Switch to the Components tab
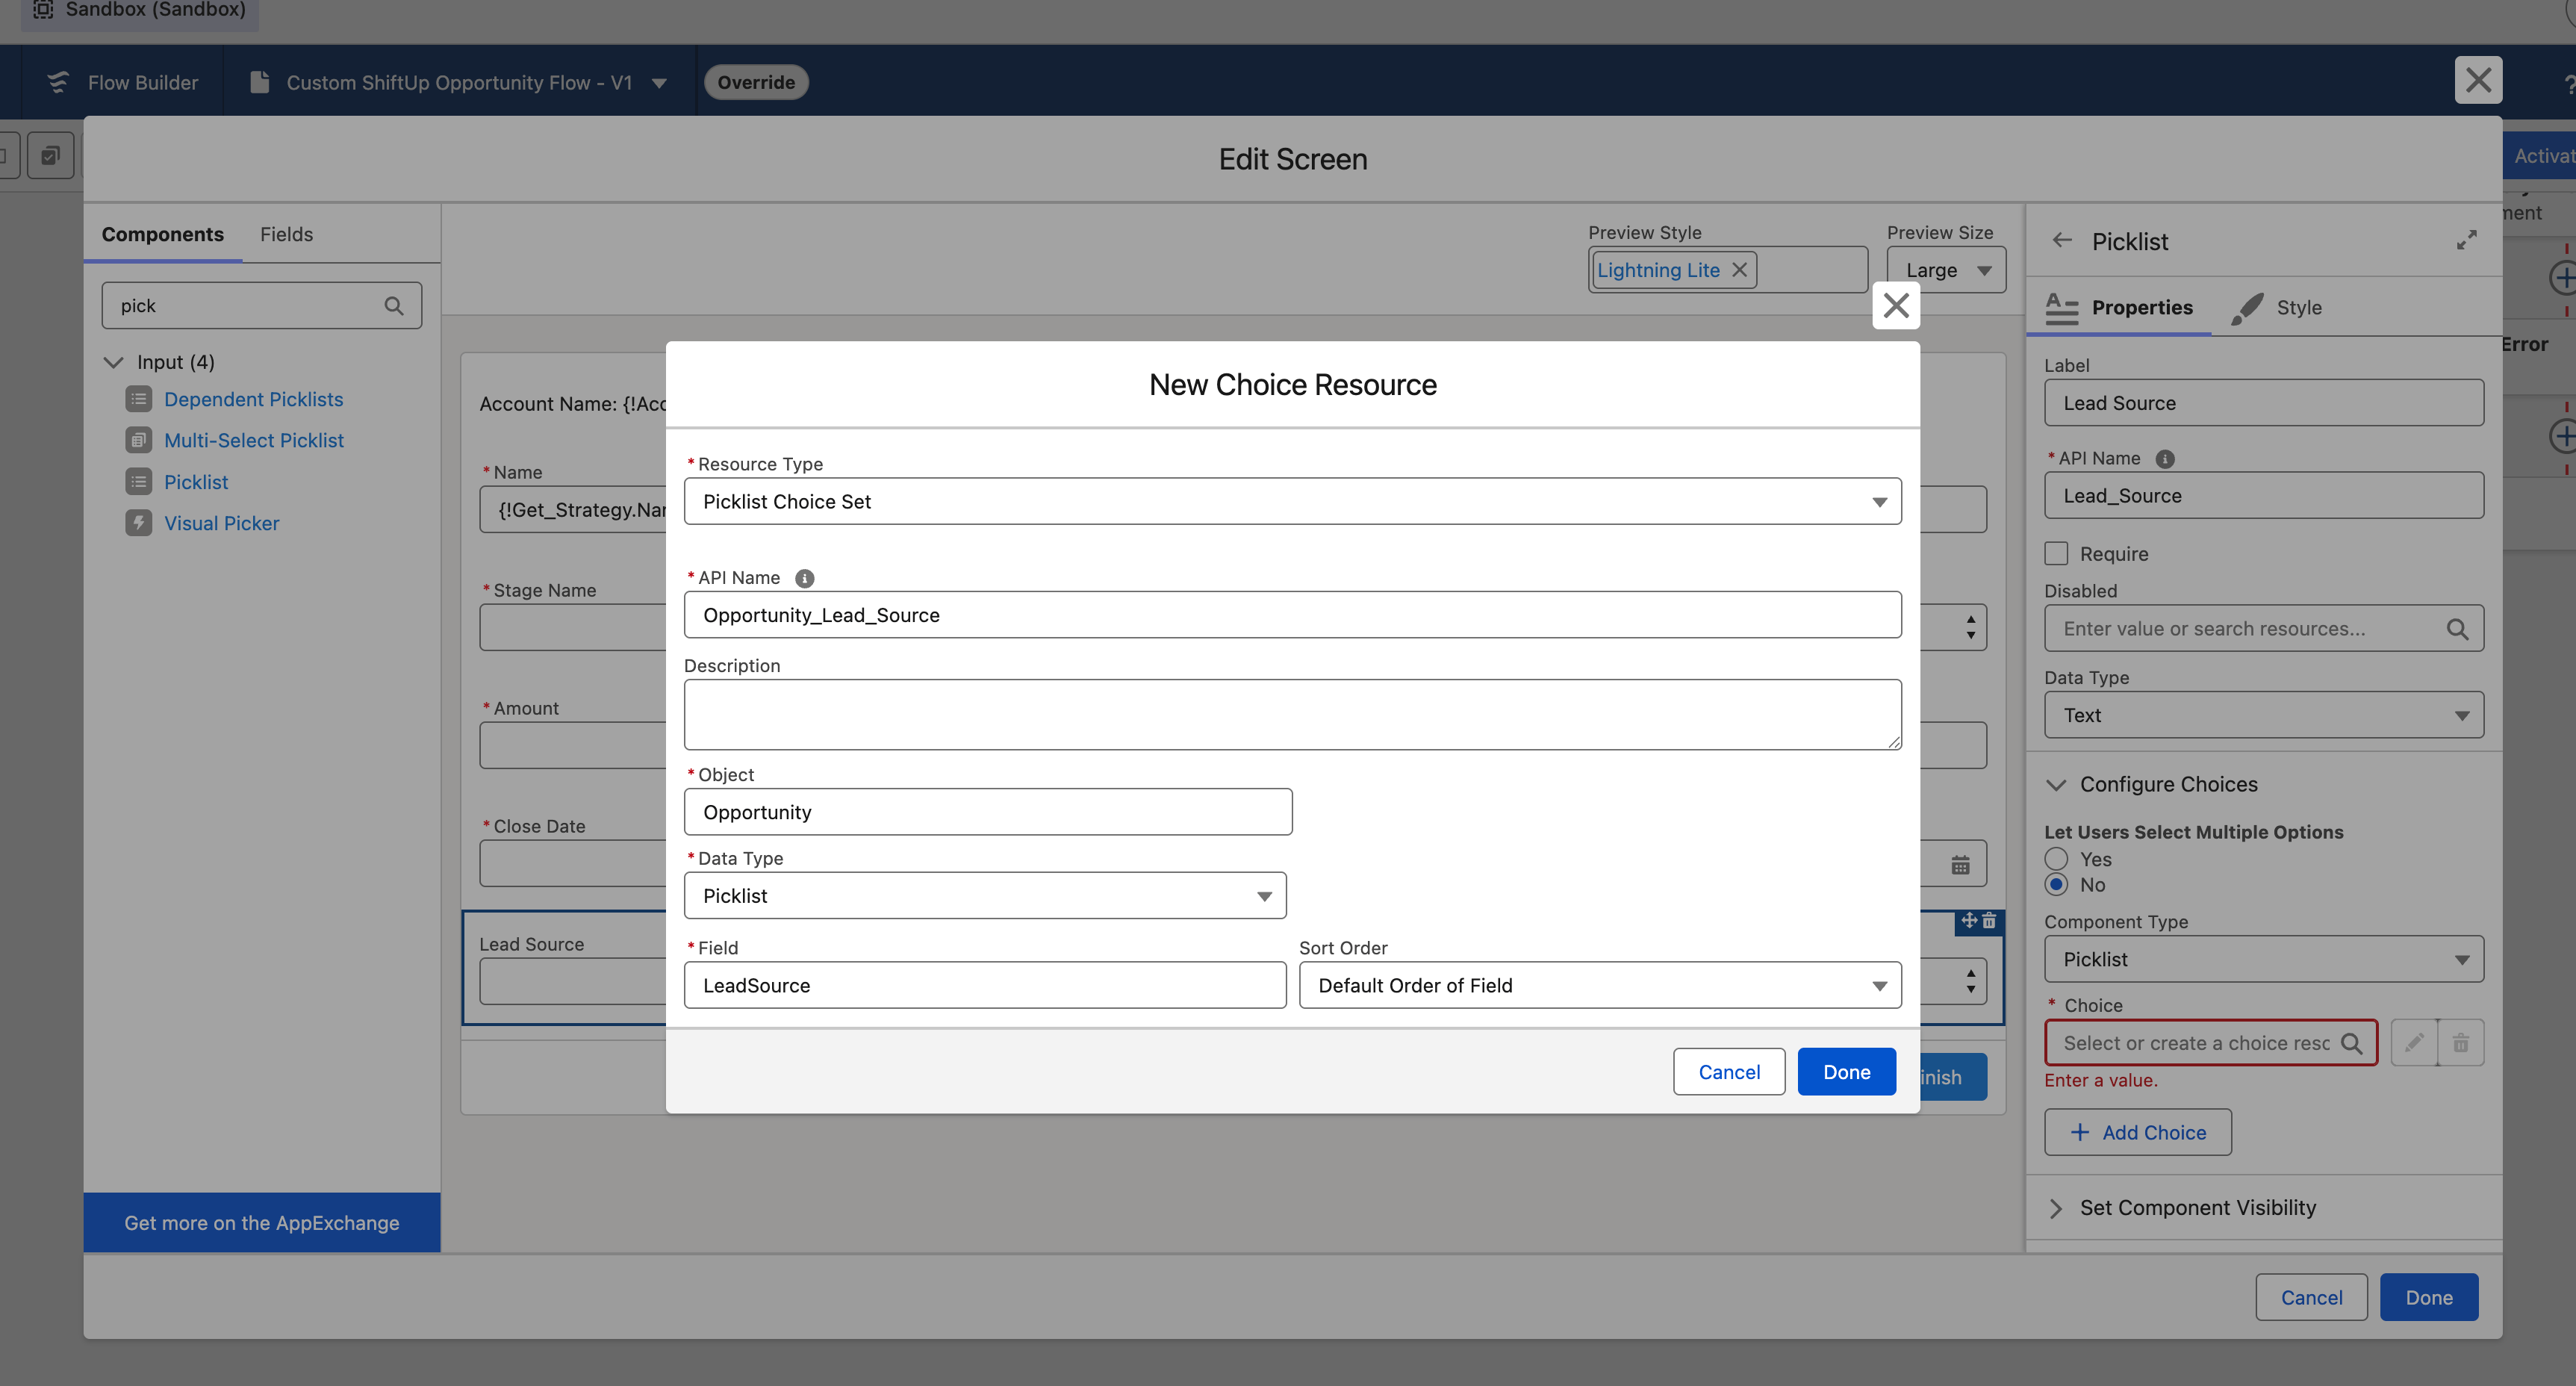This screenshot has width=2576, height=1386. [163, 234]
